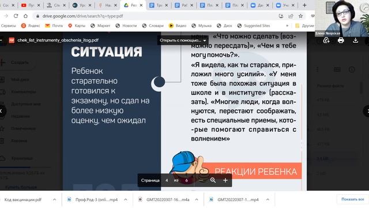Open the Карты bookmark
This screenshot has height=208, width=369.
coord(77,25)
